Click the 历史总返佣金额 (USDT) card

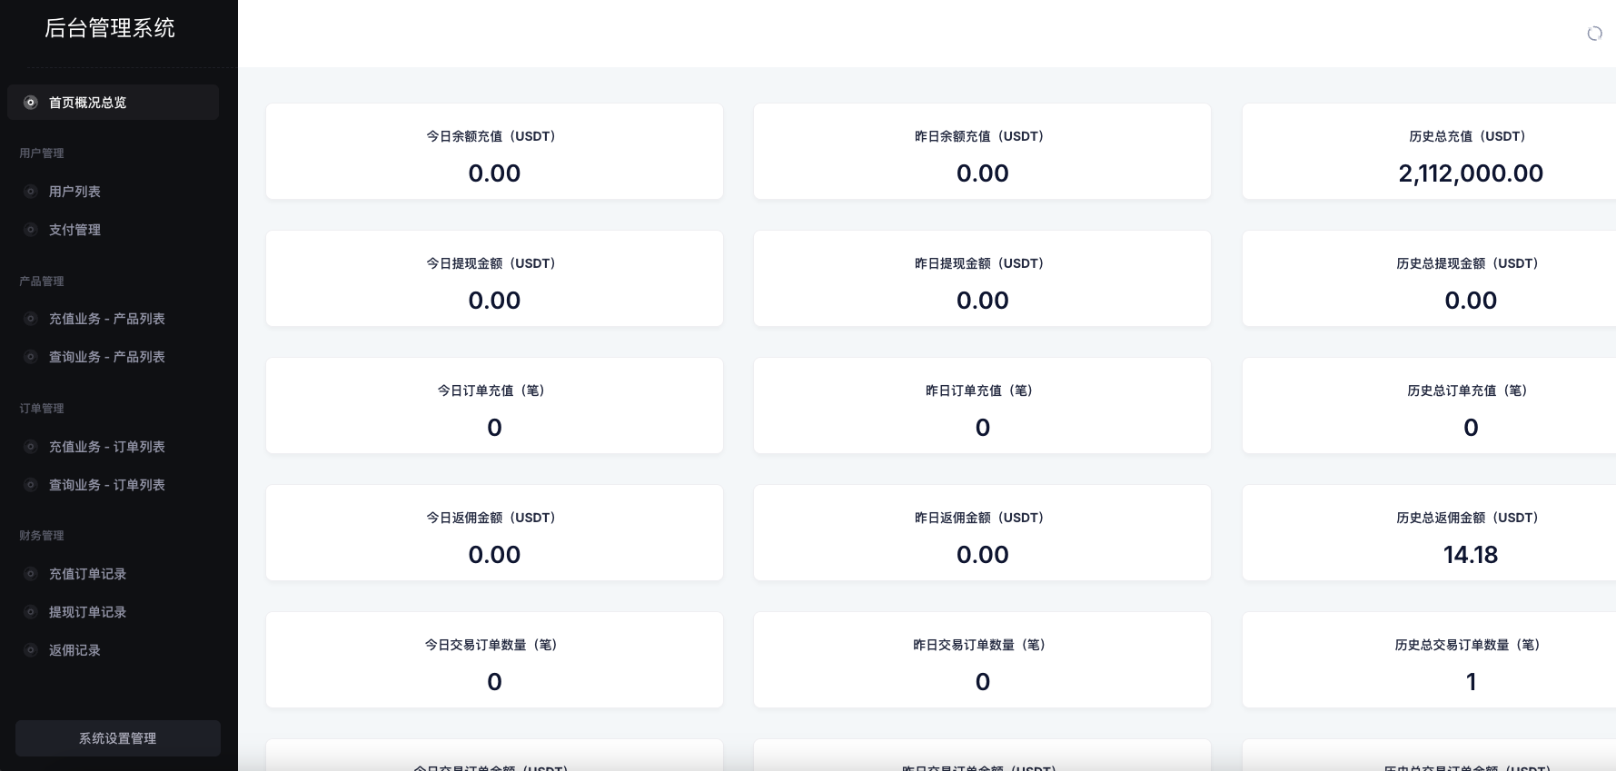[x=1469, y=533]
